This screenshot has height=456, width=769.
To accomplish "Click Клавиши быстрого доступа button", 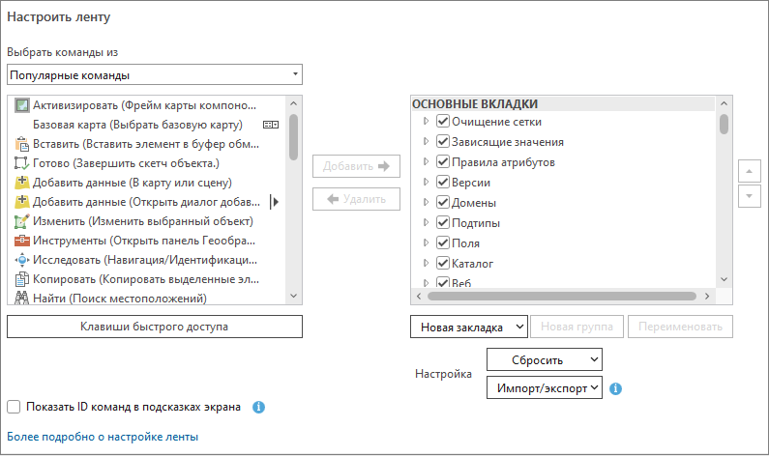I will [155, 327].
